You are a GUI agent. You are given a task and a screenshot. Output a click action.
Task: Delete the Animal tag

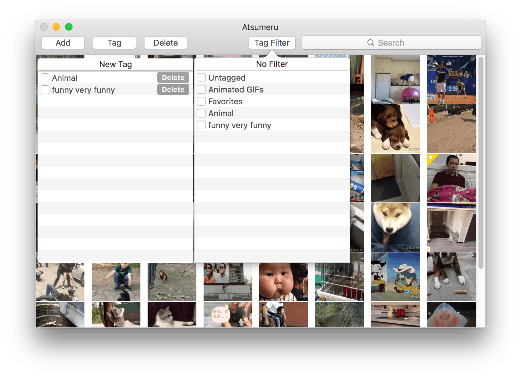tap(173, 78)
